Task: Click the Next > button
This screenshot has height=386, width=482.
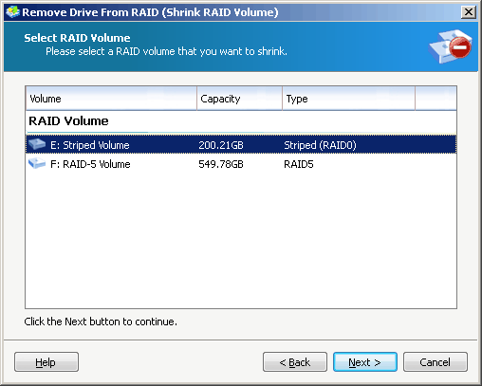Action: [x=365, y=362]
